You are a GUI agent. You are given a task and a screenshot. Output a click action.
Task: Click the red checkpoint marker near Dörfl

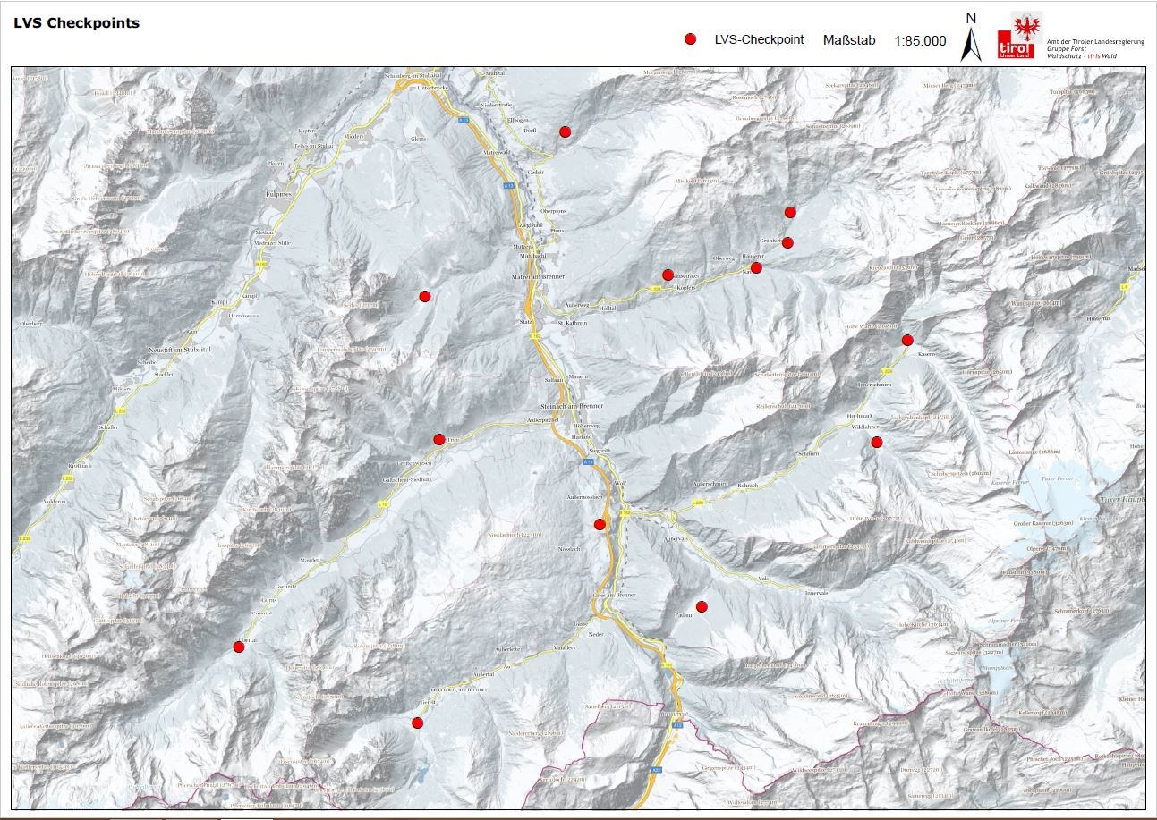pos(565,131)
